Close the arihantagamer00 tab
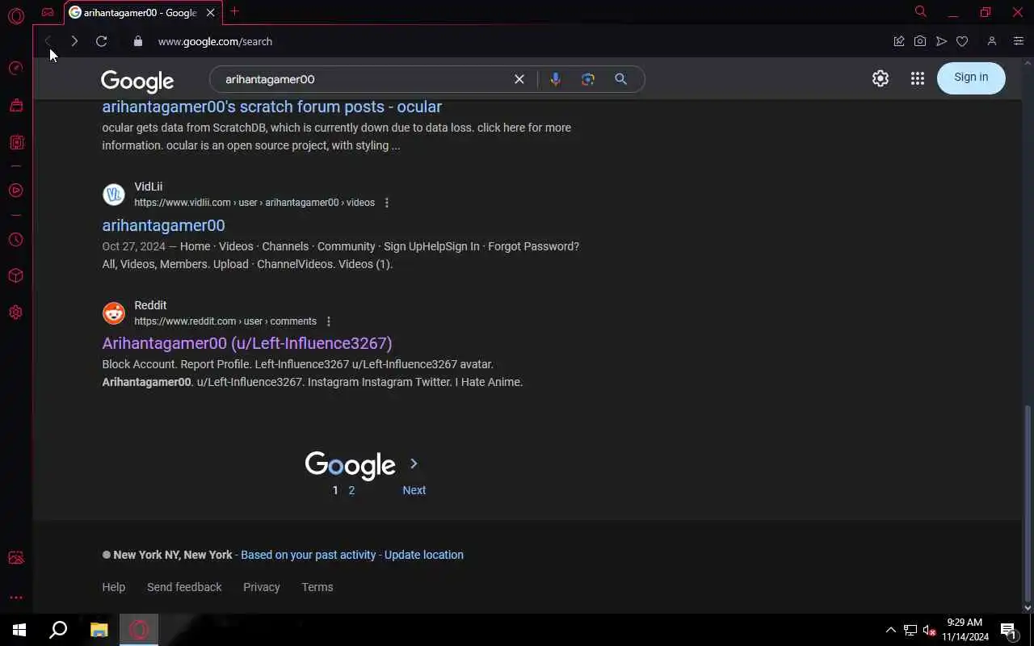The width and height of the screenshot is (1034, 646). (211, 13)
